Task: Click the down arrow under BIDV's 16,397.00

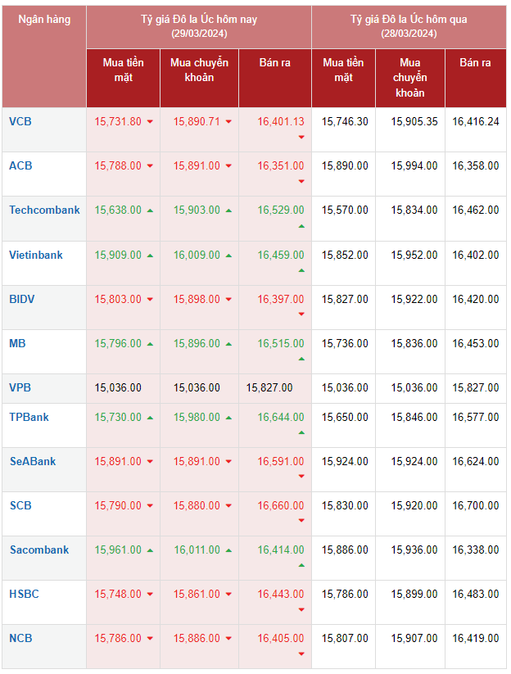Action: coord(301,314)
